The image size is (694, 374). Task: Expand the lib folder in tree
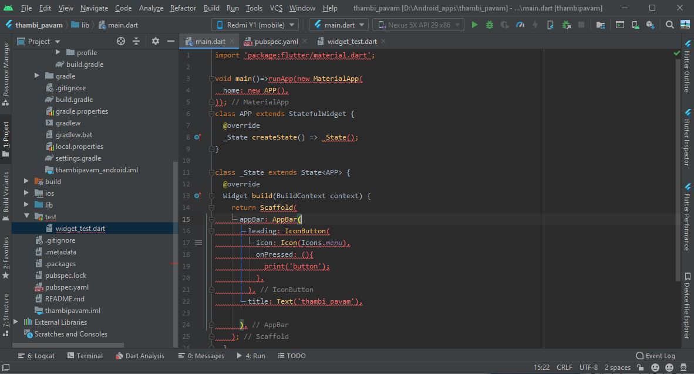[26, 205]
